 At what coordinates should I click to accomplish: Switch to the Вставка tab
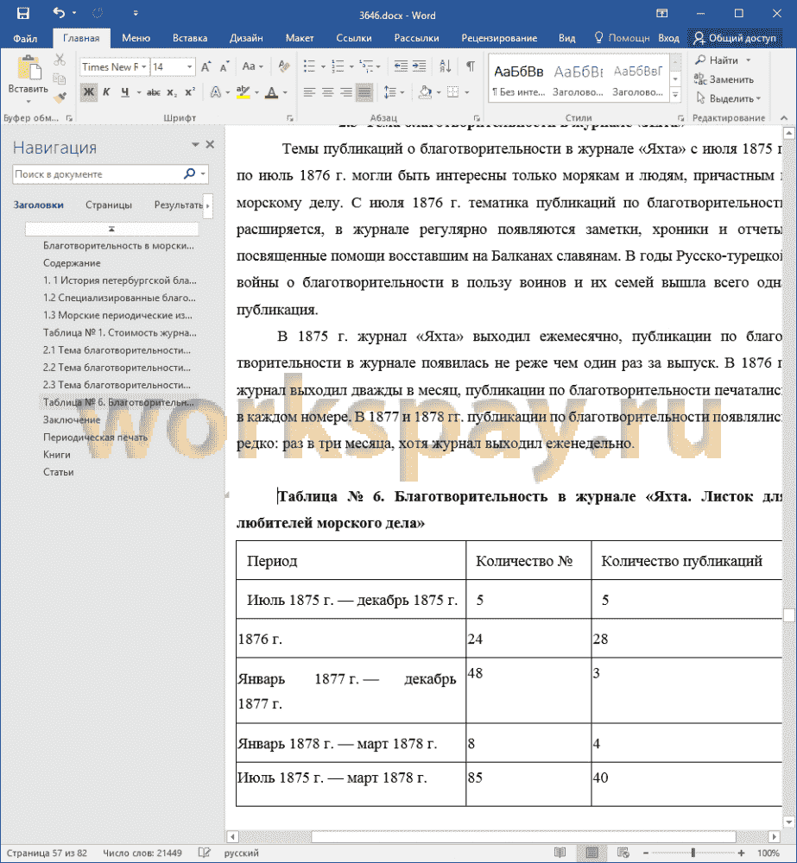pos(190,38)
